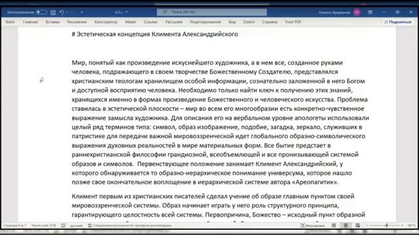Click the zoom slider handle
Viewport: 419px width, 235px height.
tap(387, 225)
